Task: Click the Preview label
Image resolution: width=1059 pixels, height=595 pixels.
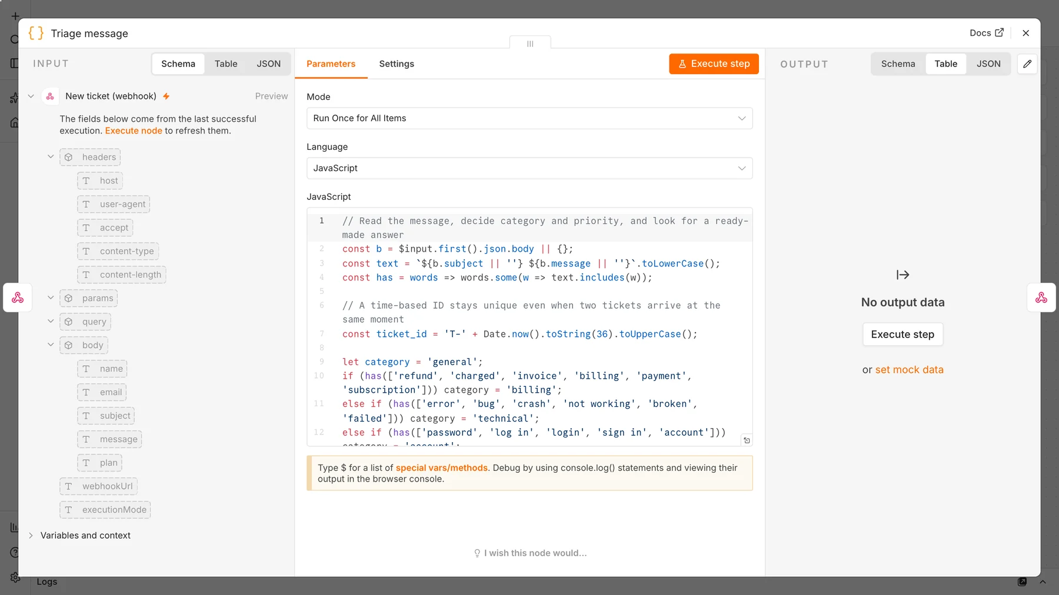Action: click(271, 96)
